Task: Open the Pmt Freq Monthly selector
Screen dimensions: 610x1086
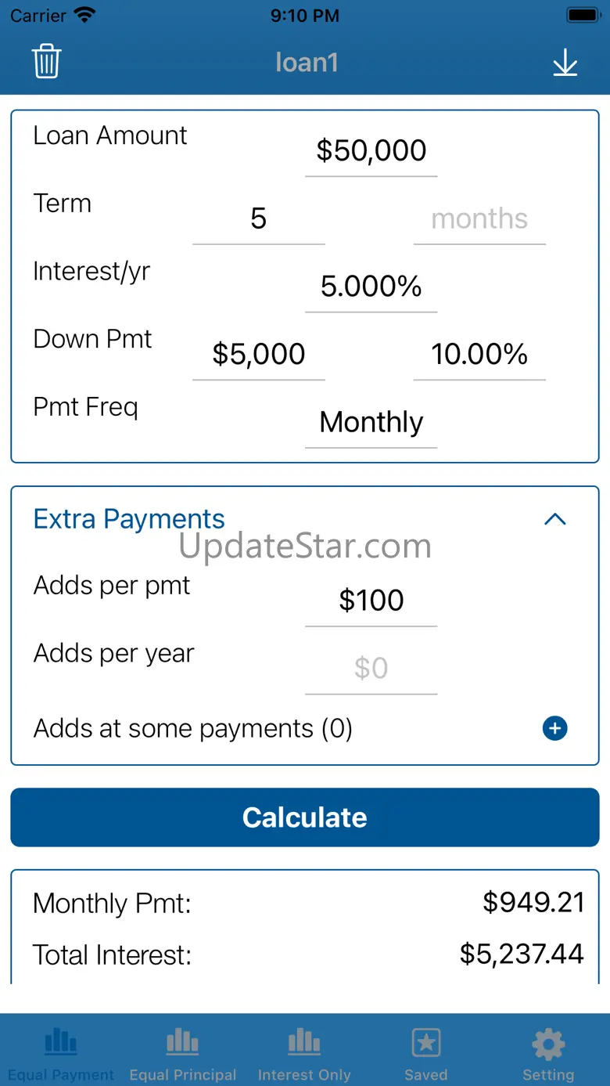Action: pos(371,423)
